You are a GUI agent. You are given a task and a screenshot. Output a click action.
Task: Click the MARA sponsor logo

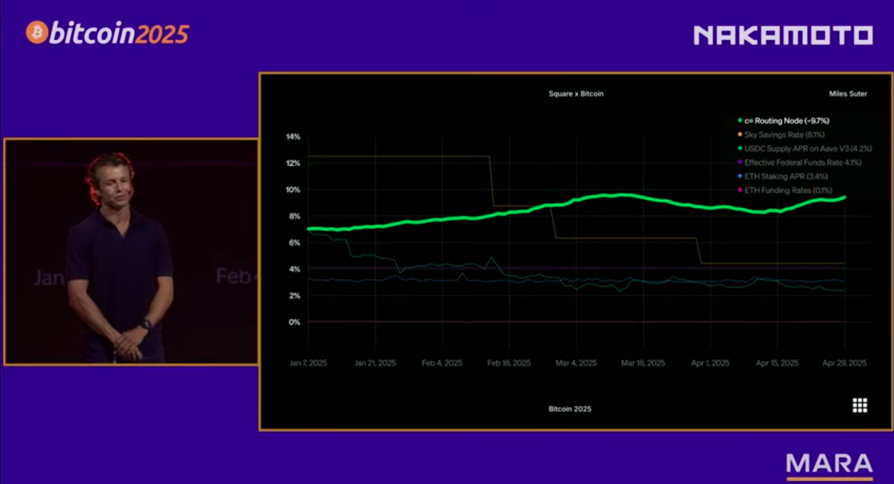(829, 464)
